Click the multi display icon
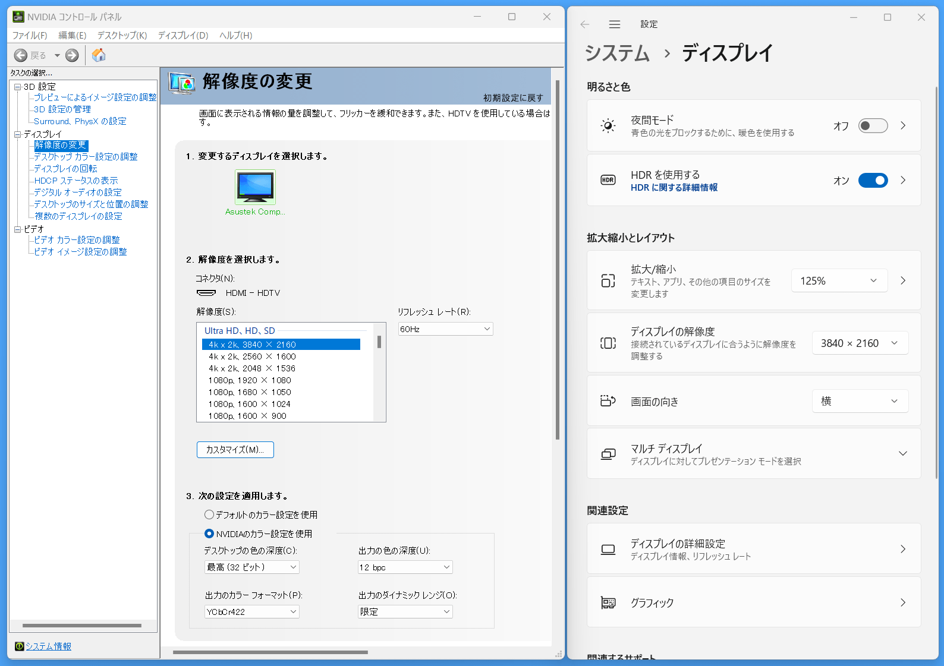This screenshot has width=944, height=666. coord(608,454)
